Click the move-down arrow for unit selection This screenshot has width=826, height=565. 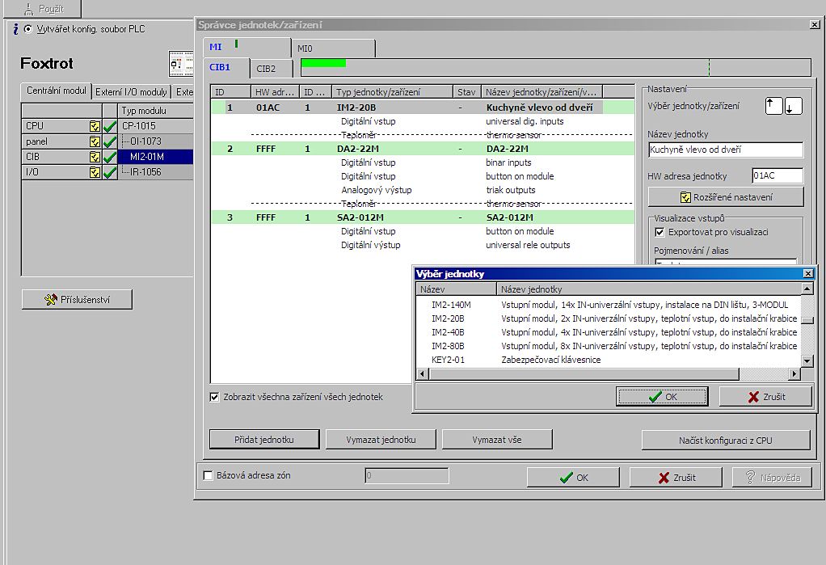[794, 106]
